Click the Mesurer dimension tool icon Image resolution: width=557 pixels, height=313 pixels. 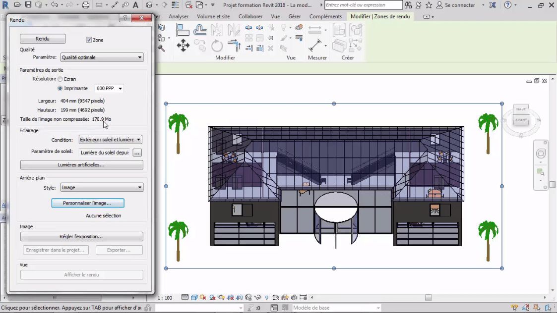[x=315, y=46]
